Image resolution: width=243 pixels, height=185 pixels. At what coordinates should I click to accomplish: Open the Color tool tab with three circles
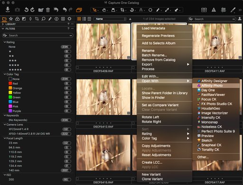coord(17,19)
